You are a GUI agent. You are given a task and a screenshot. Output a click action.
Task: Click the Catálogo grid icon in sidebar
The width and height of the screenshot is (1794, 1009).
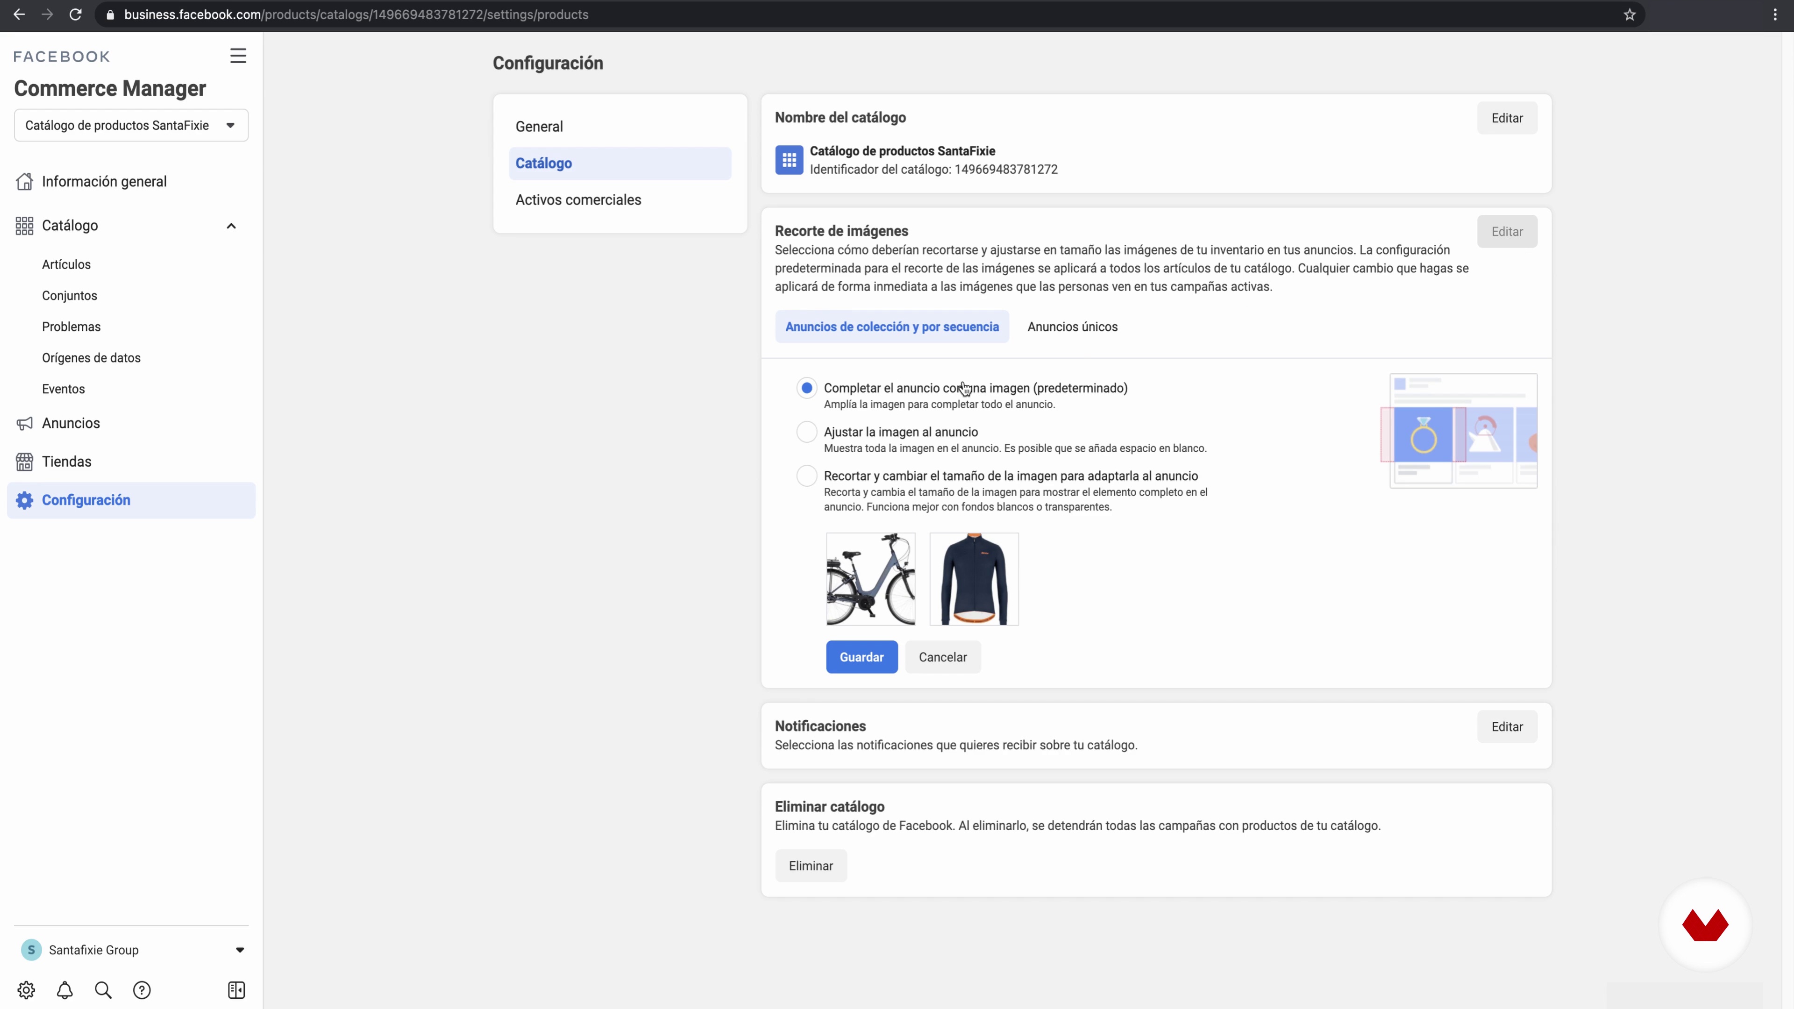click(x=24, y=226)
